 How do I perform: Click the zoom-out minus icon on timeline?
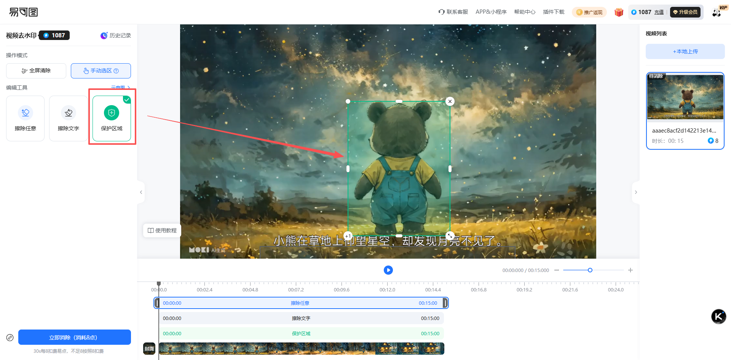pyautogui.click(x=557, y=270)
